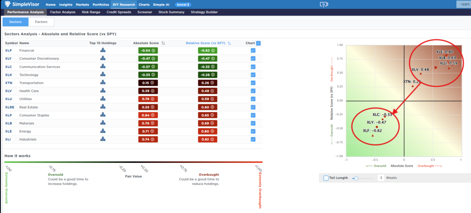View Top 10 Holdings for XLF Financial

pos(103,50)
